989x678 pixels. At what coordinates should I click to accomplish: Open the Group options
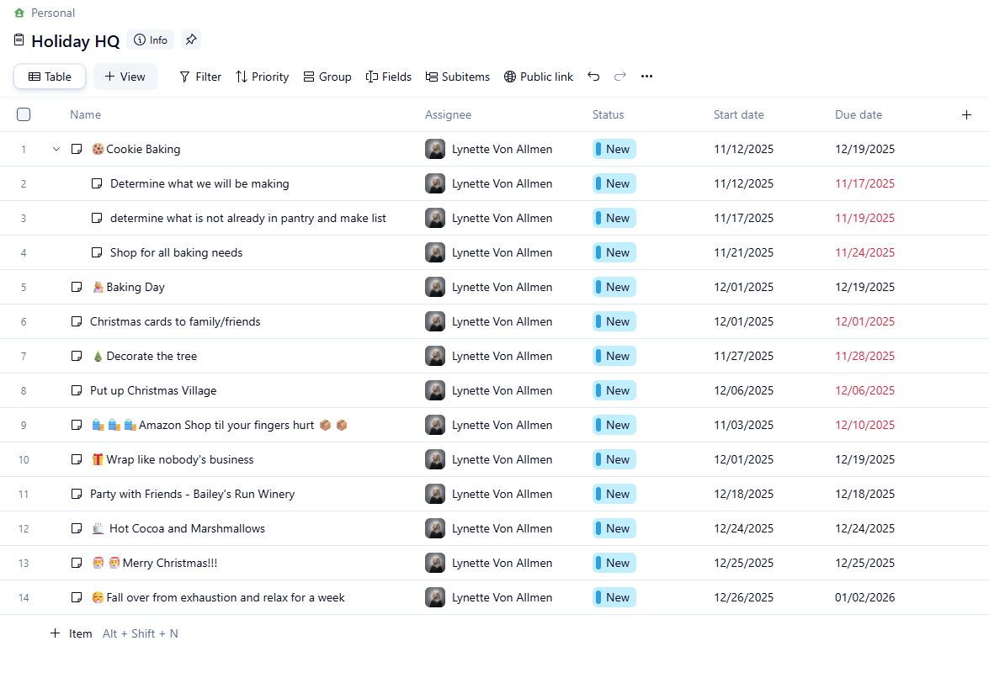[327, 77]
